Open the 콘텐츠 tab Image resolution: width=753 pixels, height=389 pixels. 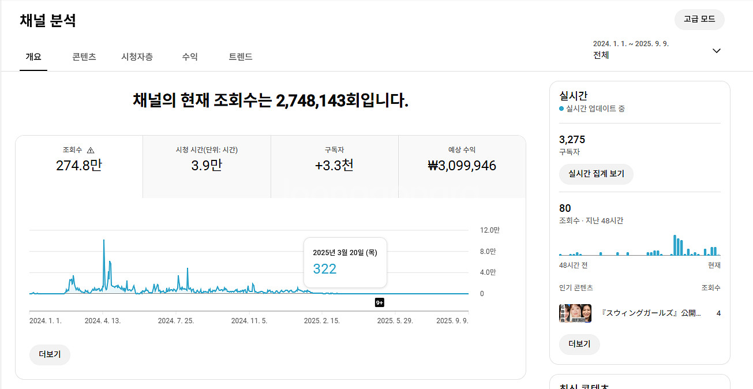pos(84,57)
